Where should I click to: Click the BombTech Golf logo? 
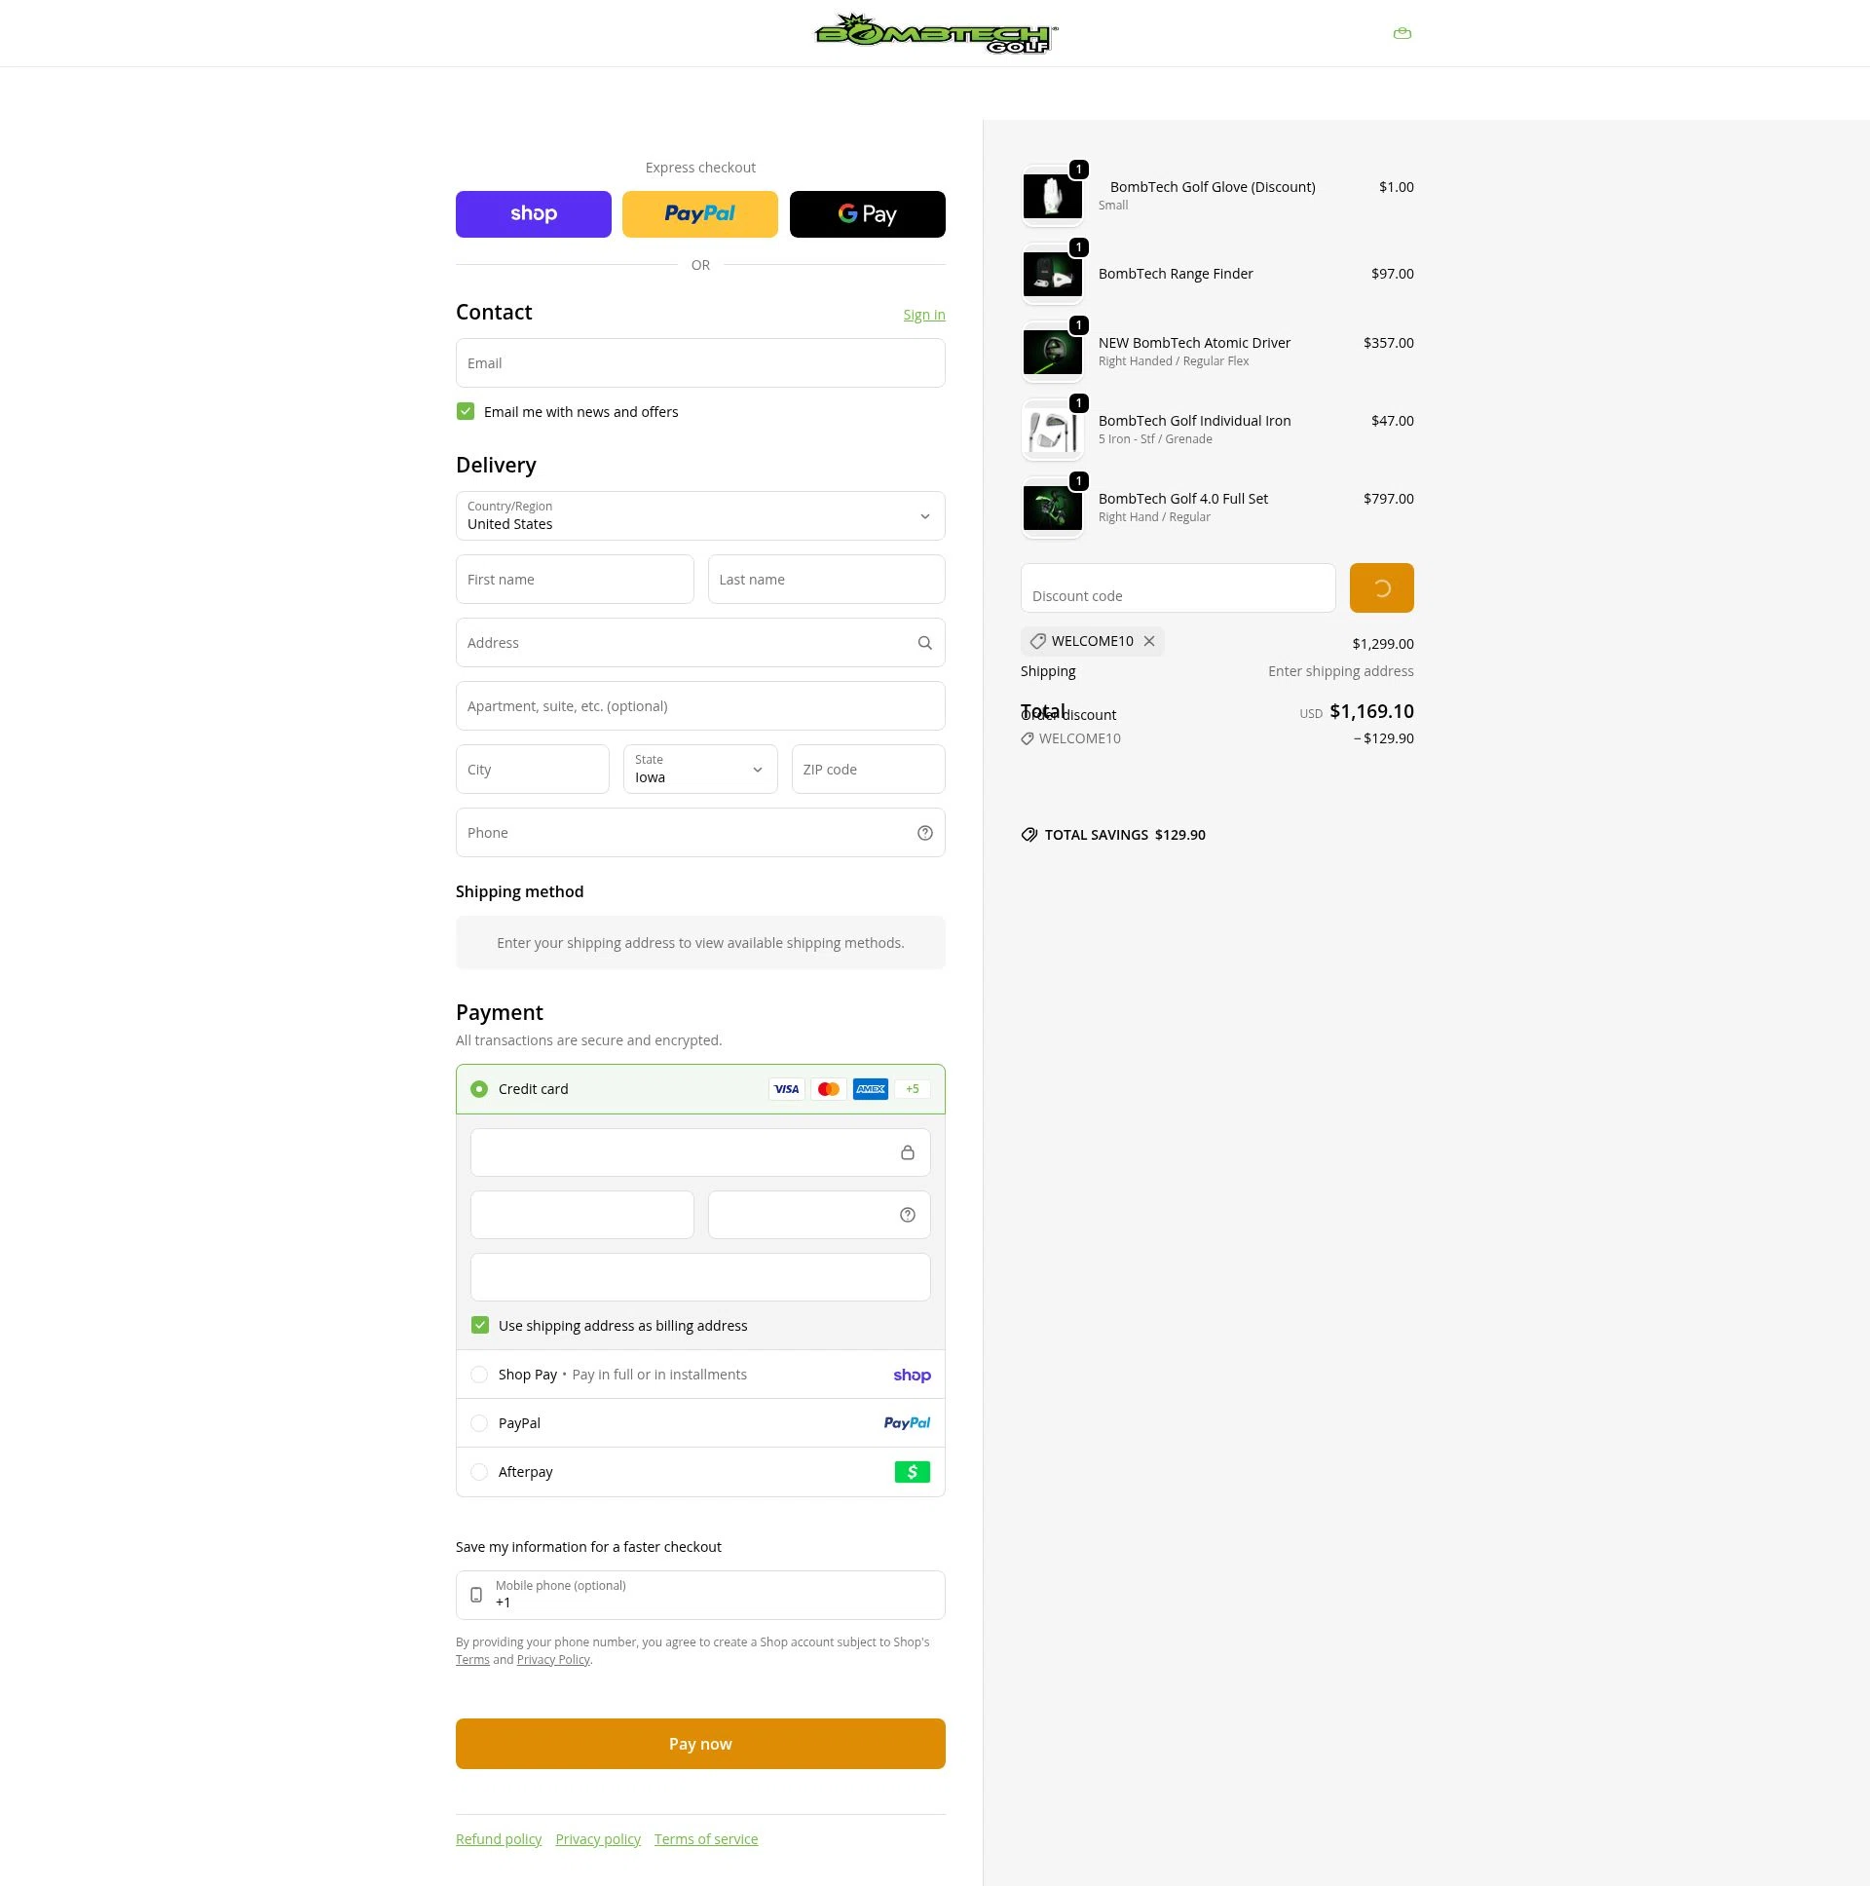pyautogui.click(x=934, y=32)
